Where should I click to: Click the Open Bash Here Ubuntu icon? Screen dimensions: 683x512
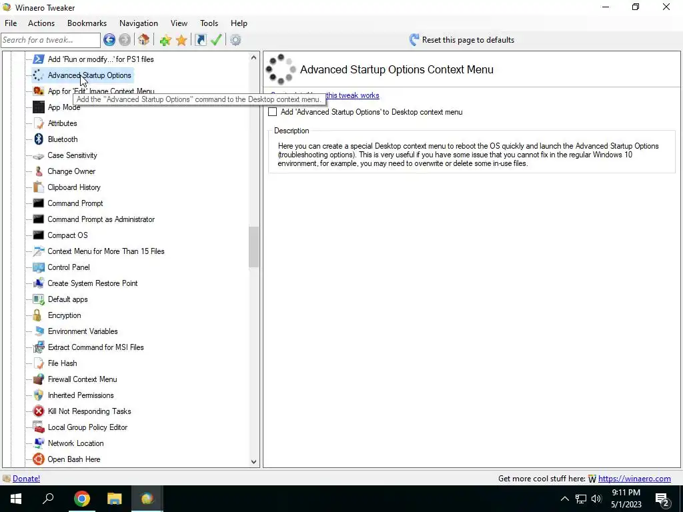click(39, 459)
